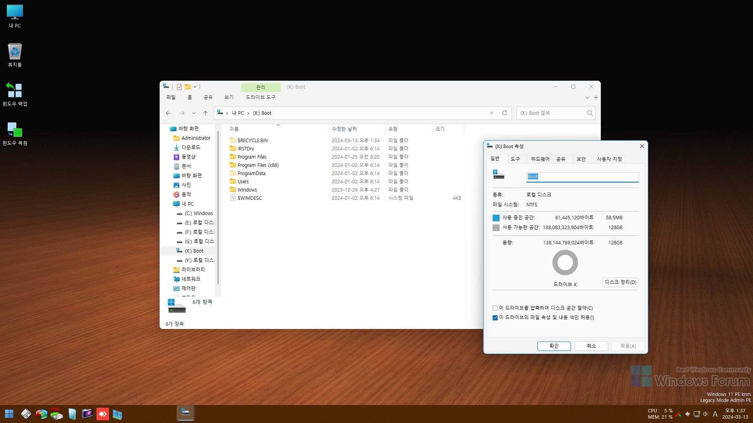
Task: Open the second taskbar icon next to Start
Action: [x=26, y=414]
